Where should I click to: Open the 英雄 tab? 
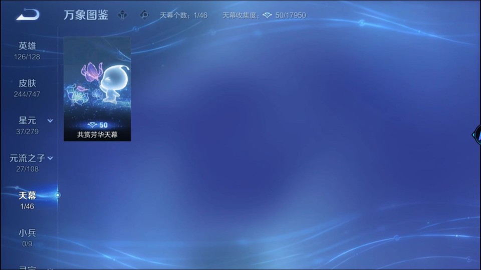[28, 50]
